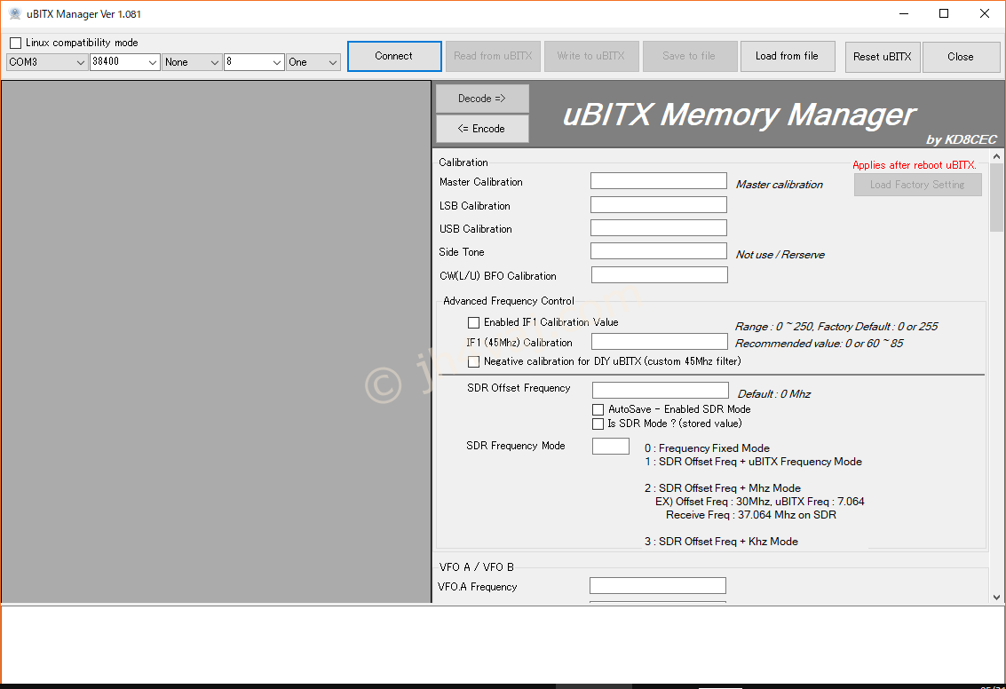The image size is (1006, 689).
Task: Click the Close button in toolbar
Action: tap(961, 57)
